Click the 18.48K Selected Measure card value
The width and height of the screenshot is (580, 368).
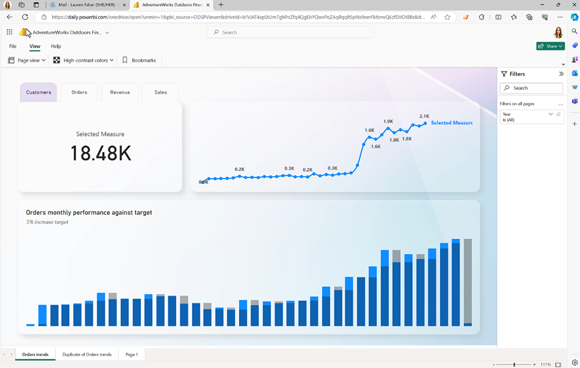101,153
